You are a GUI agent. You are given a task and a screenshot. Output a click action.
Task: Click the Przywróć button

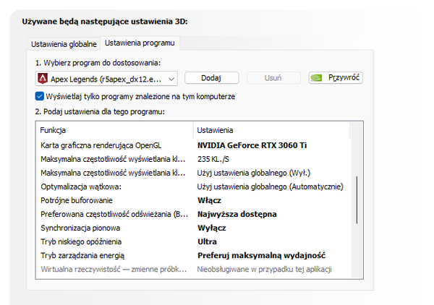[x=336, y=78]
